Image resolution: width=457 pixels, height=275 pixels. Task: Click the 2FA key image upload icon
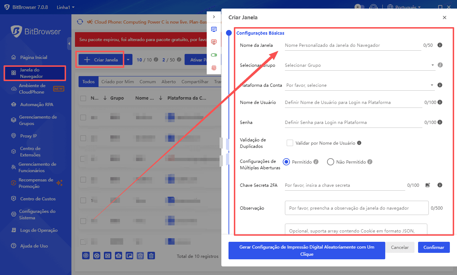tap(428, 185)
